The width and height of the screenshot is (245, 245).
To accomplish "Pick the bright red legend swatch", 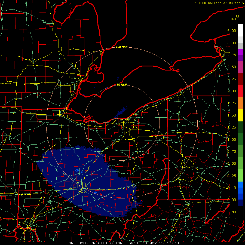I will pos(240,91).
